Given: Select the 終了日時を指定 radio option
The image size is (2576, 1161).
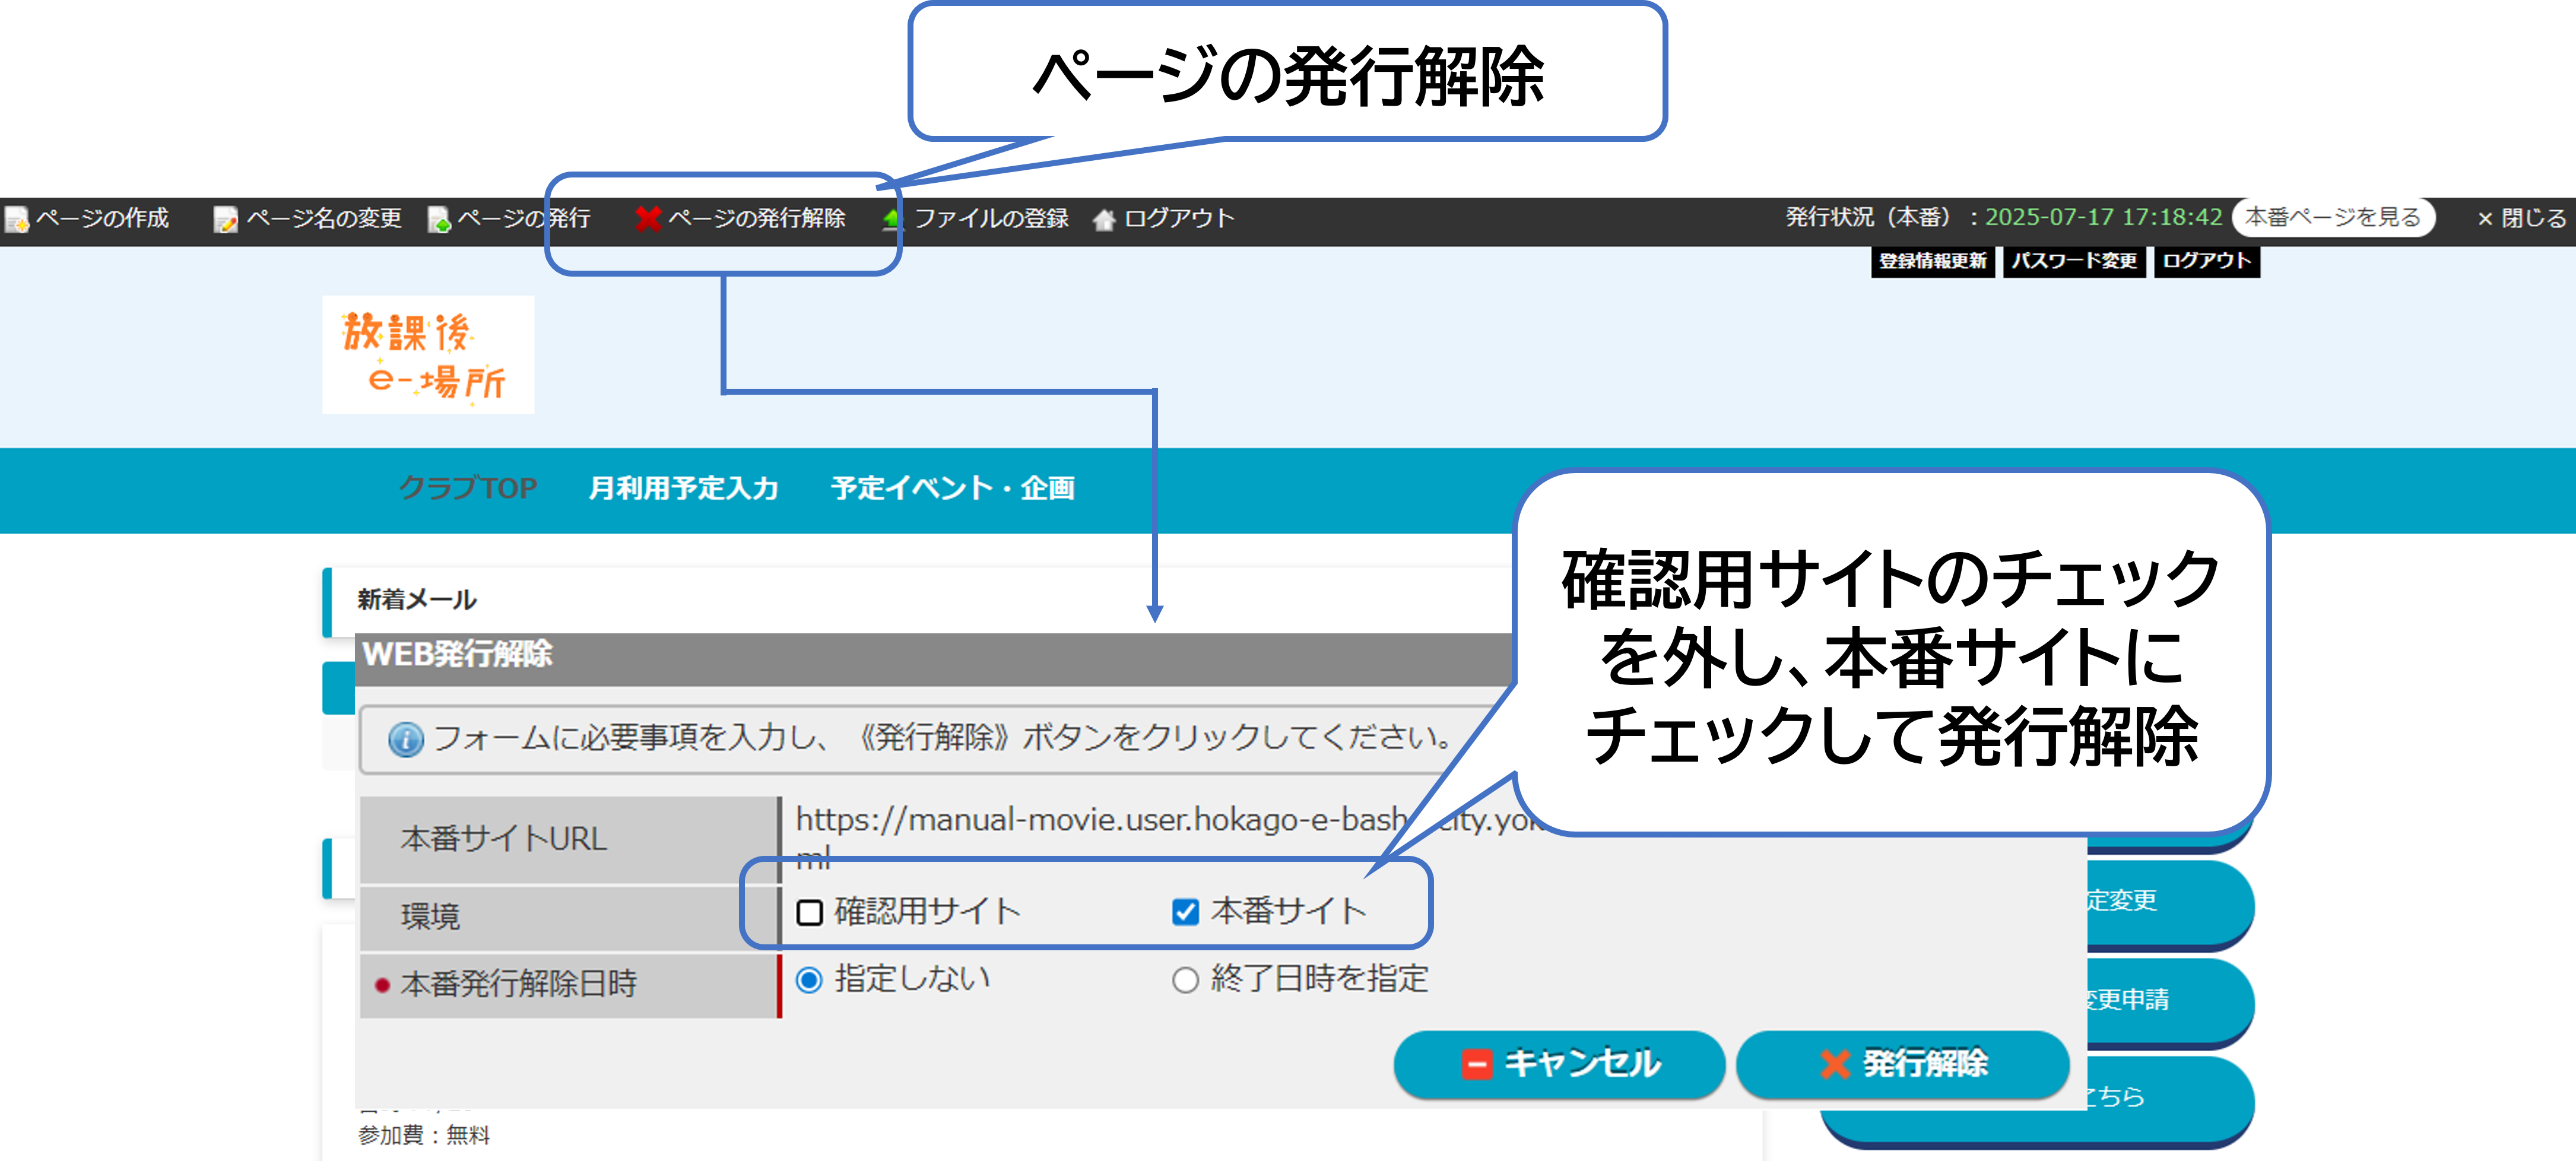Looking at the screenshot, I should pos(1185,980).
